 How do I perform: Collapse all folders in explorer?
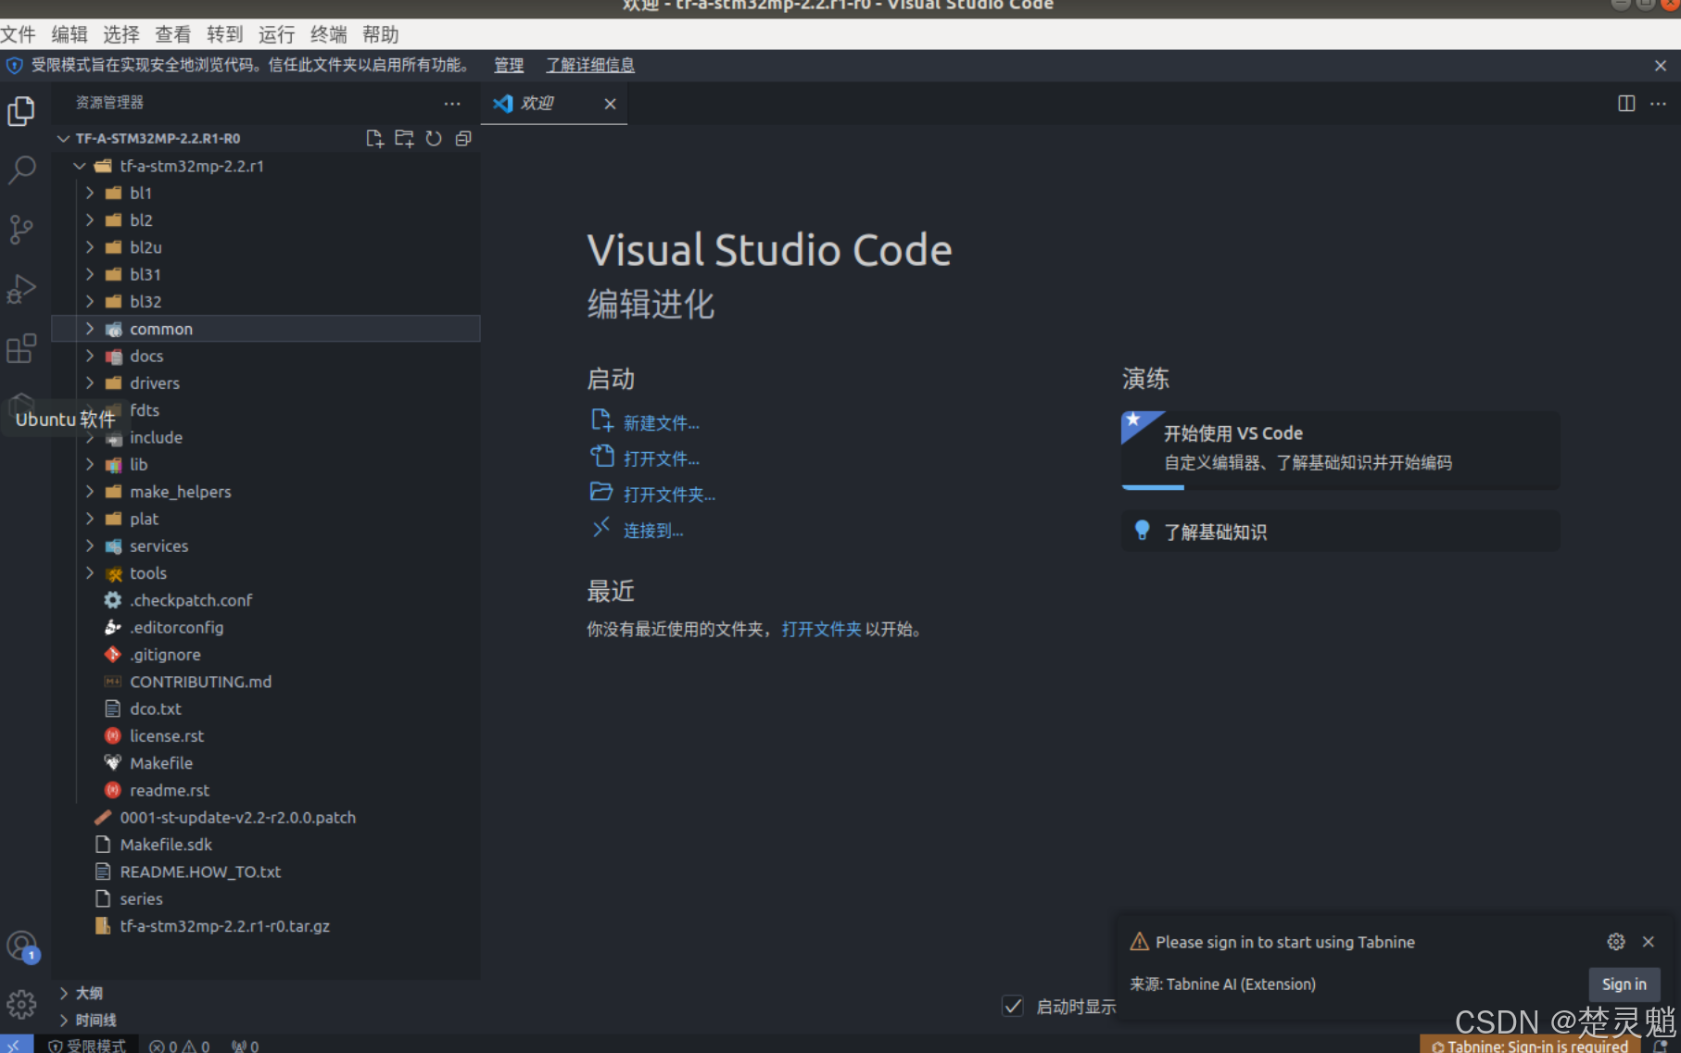pos(463,139)
